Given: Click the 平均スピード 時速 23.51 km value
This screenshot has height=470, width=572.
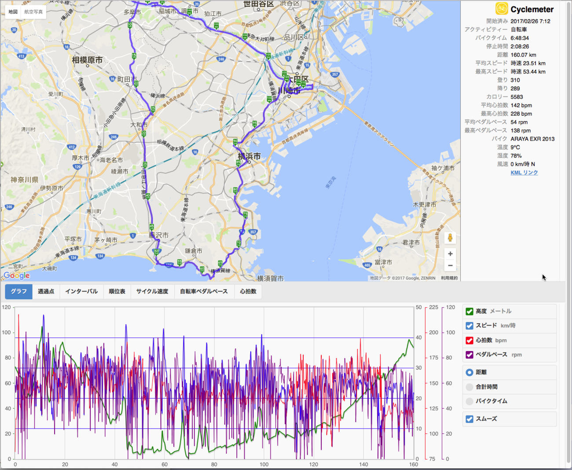Looking at the screenshot, I should [x=528, y=63].
